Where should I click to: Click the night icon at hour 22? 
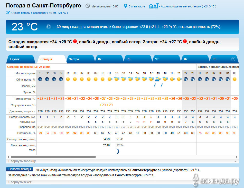pos(186,79)
